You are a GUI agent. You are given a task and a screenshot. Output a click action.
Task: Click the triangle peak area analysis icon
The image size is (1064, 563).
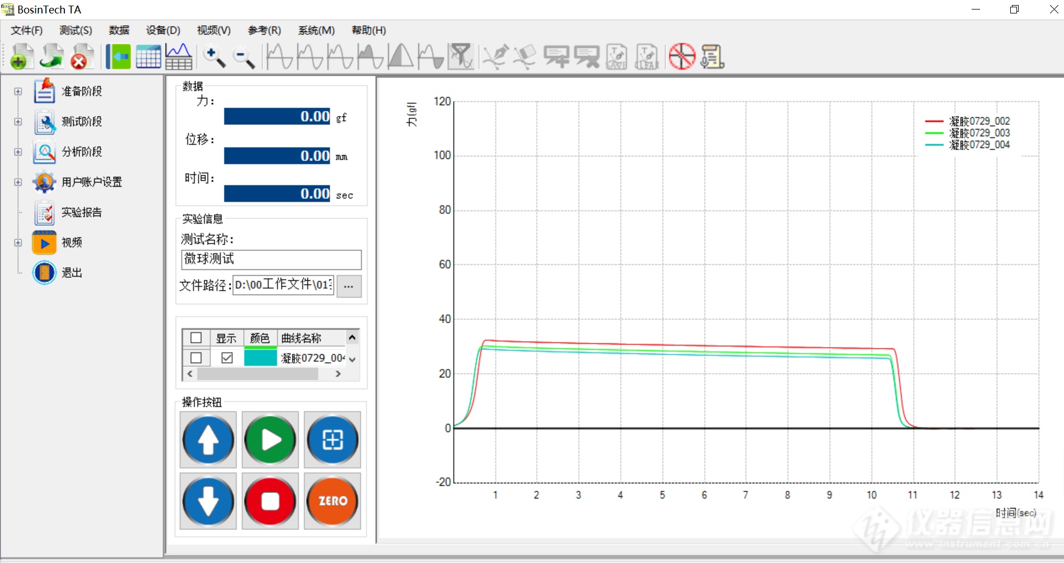pos(401,57)
